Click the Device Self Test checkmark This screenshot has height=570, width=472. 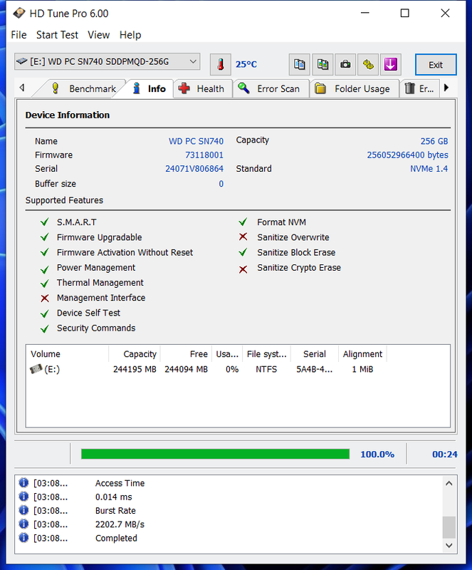pos(45,313)
